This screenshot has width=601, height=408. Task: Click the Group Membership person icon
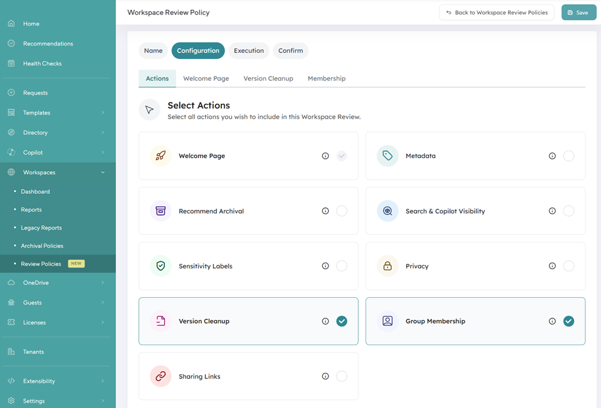point(388,321)
